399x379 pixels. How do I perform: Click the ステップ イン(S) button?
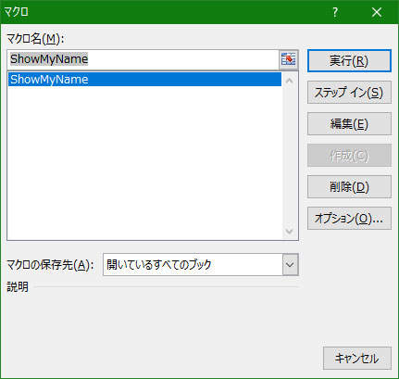(x=349, y=93)
